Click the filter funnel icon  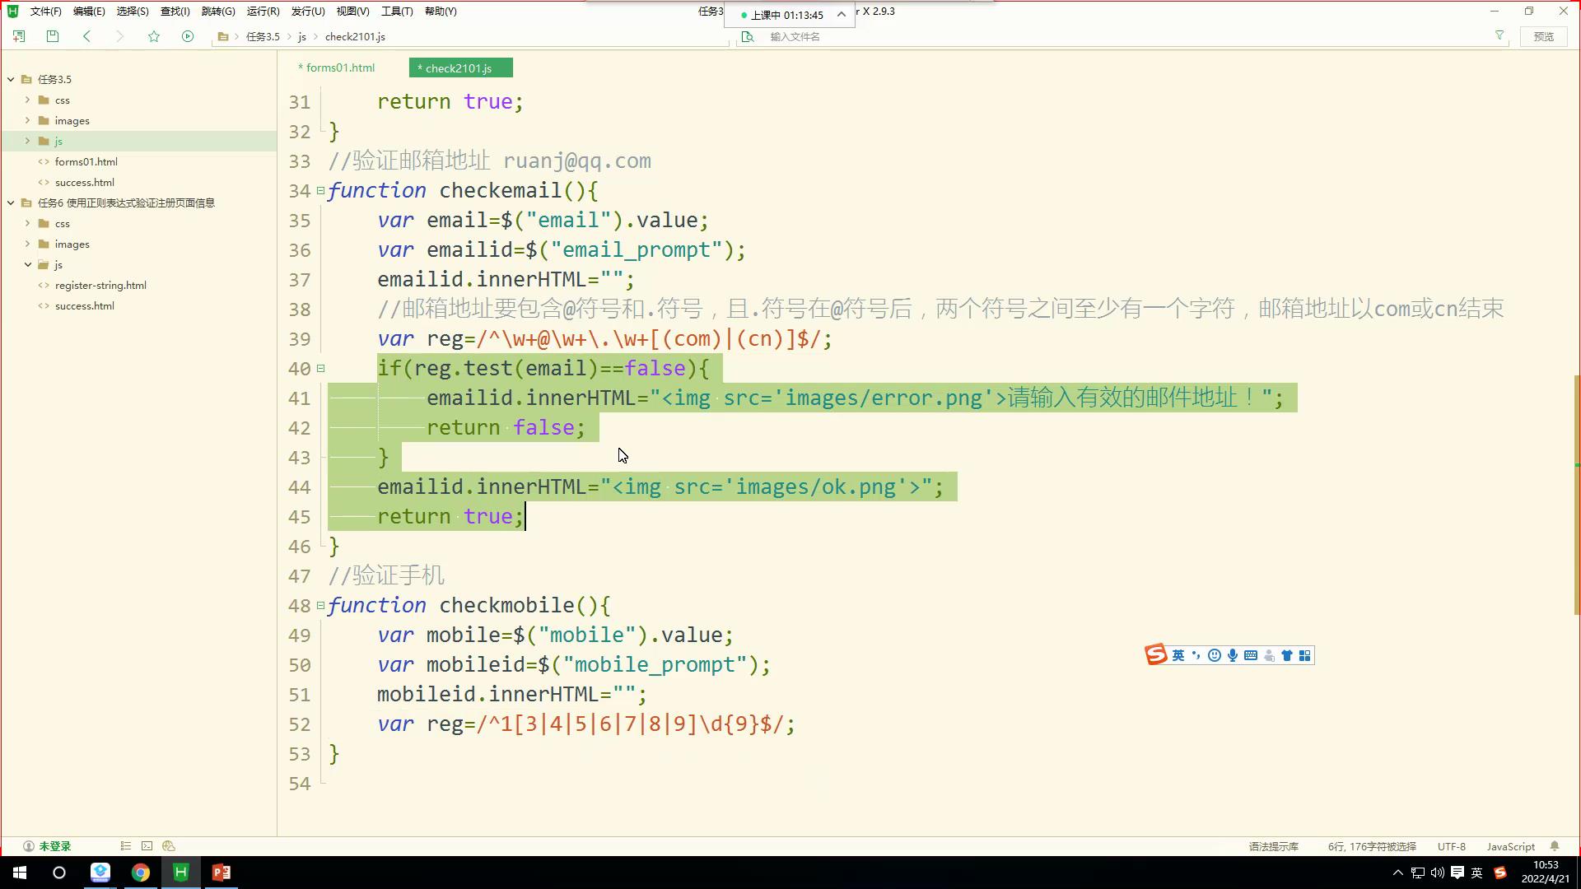(1499, 36)
